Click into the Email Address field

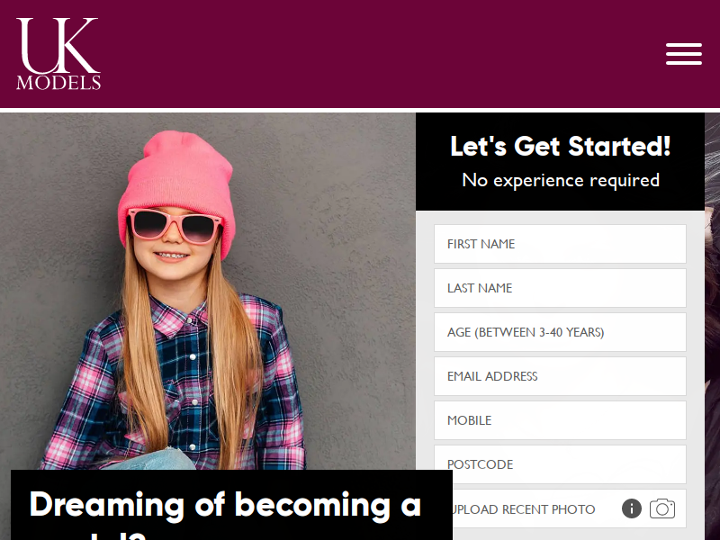tap(560, 376)
